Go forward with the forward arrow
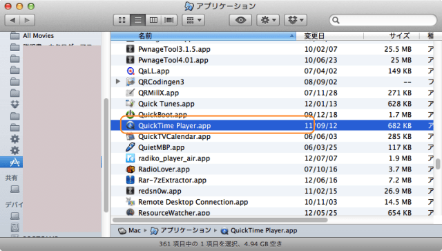The width and height of the screenshot is (442, 251). (x=28, y=20)
